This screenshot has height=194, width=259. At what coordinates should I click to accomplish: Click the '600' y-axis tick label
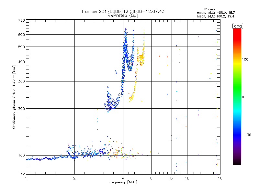point(21,35)
